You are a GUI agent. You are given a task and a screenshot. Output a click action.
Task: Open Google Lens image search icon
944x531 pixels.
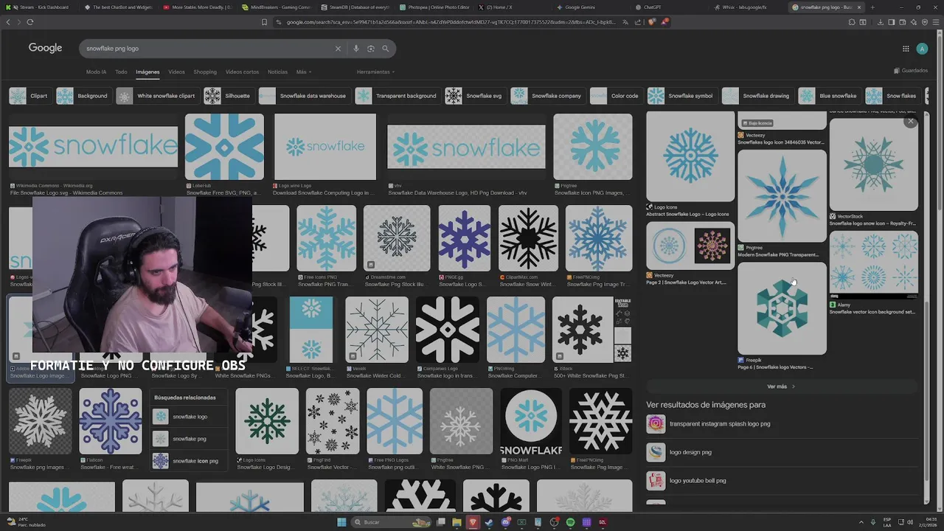pos(371,49)
